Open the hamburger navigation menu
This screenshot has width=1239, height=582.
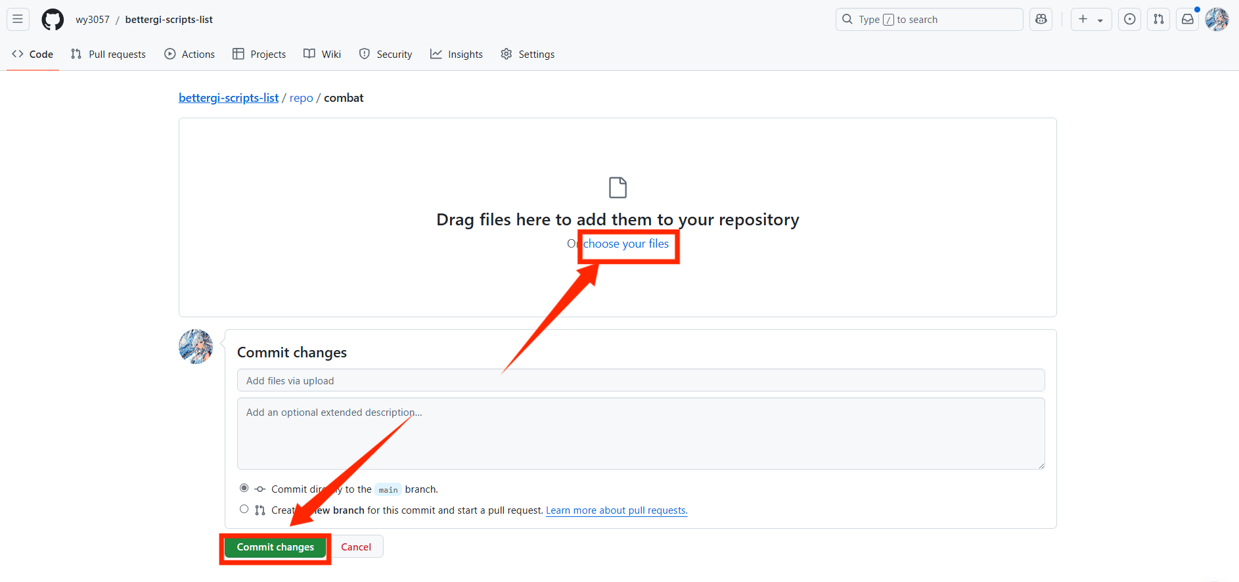(18, 19)
